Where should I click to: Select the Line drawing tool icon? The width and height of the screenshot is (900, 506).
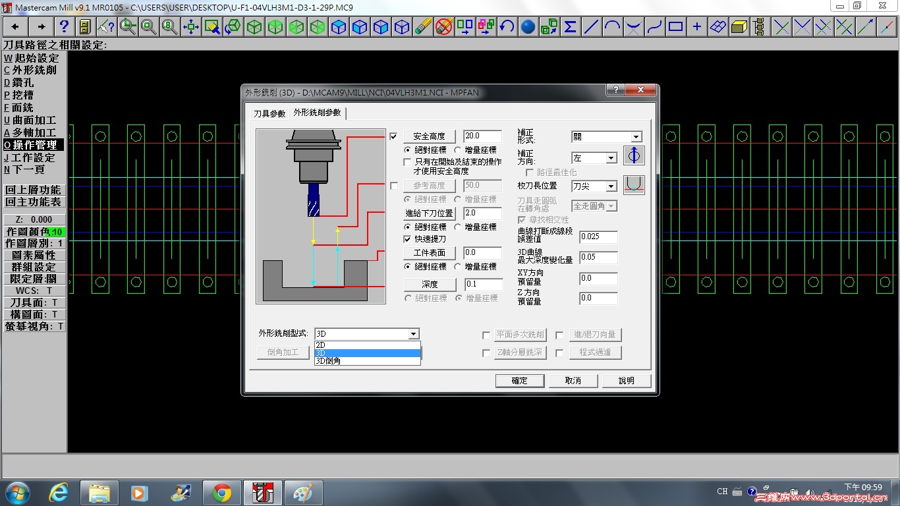pyautogui.click(x=592, y=27)
